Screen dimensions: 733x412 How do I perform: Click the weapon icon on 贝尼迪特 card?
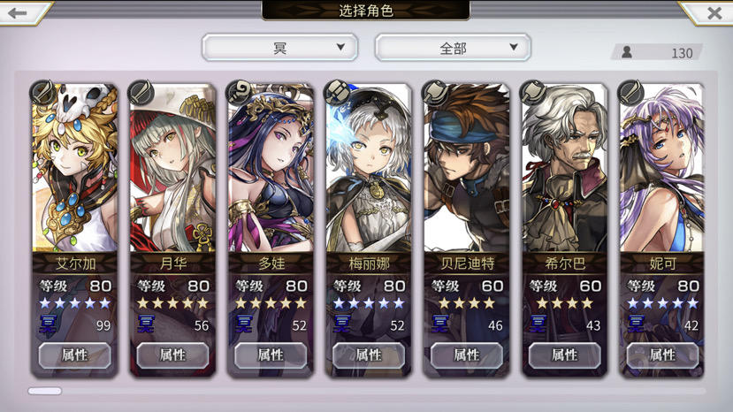point(435,92)
